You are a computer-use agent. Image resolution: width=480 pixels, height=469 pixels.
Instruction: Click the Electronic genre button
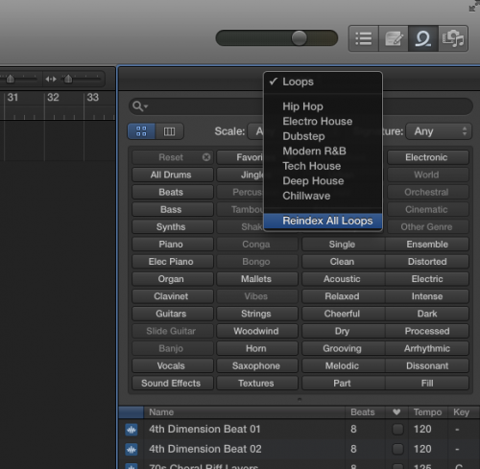coord(428,157)
